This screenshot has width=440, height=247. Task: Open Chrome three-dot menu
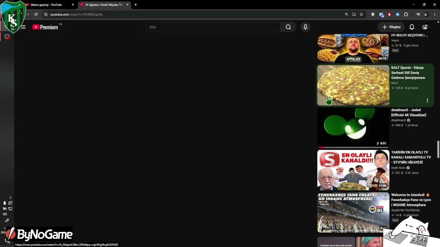pyautogui.click(x=435, y=14)
